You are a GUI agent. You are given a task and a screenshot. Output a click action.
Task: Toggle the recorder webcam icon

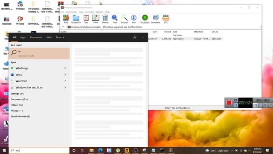tap(265, 105)
